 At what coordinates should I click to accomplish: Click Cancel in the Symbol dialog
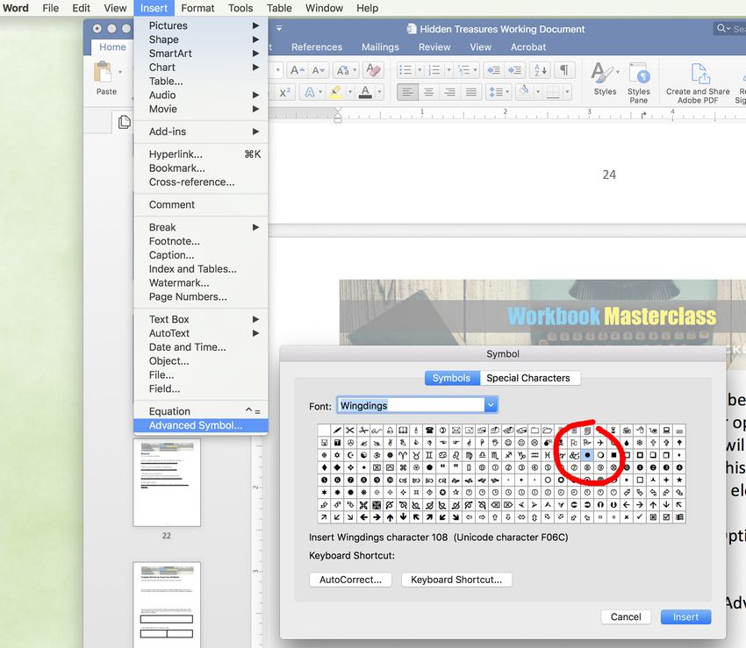(x=626, y=617)
